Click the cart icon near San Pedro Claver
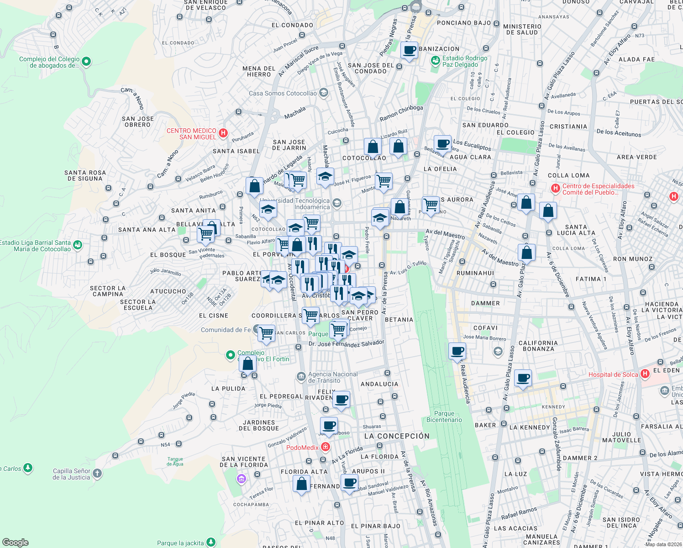The width and height of the screenshot is (683, 548). pyautogui.click(x=339, y=328)
